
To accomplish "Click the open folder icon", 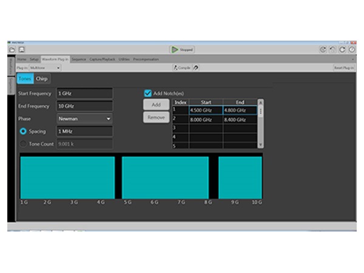I will tap(12, 49).
